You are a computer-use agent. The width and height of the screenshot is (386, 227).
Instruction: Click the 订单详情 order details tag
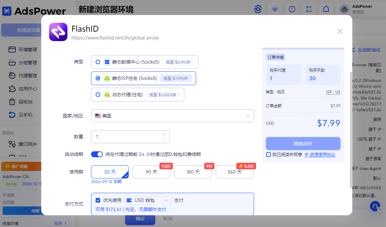275,57
